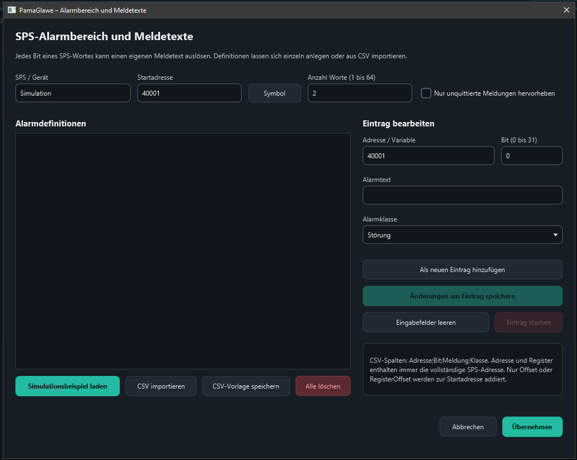
Task: Click the 'SPS-Alarmbereich und Meldetexte' heading
Action: click(104, 36)
